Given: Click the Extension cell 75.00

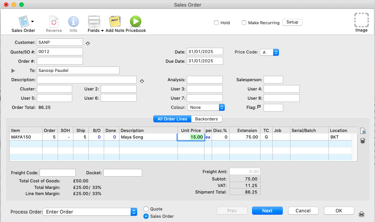Looking at the screenshot, I should tap(245, 137).
